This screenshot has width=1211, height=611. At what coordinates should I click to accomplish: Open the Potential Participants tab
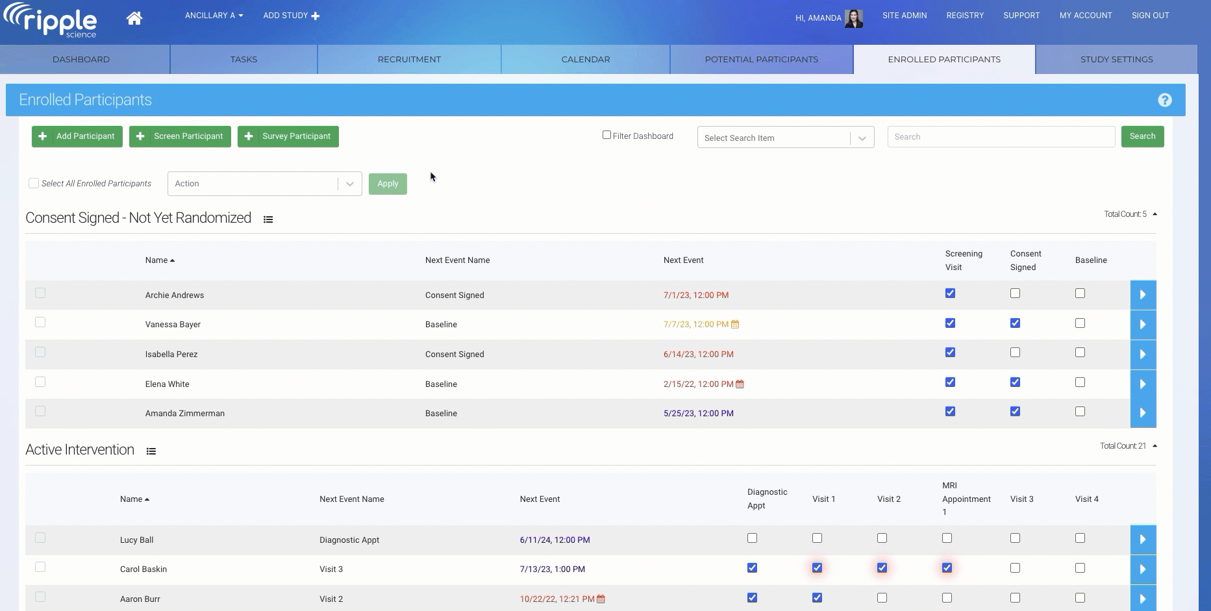[761, 59]
